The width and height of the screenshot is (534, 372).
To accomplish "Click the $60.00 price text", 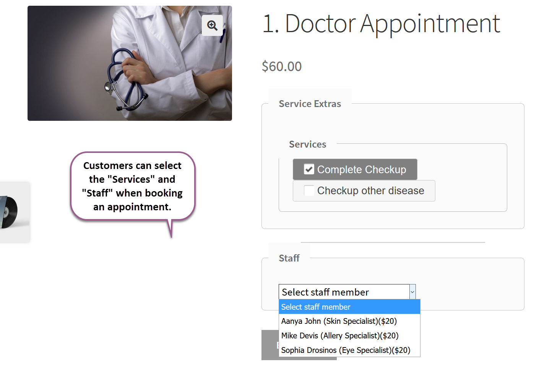I will [x=282, y=66].
